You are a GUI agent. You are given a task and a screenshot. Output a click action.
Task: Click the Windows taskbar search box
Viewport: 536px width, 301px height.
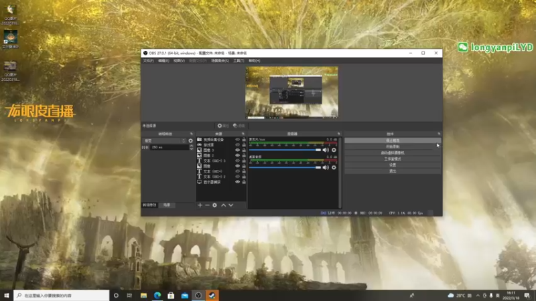click(62, 296)
